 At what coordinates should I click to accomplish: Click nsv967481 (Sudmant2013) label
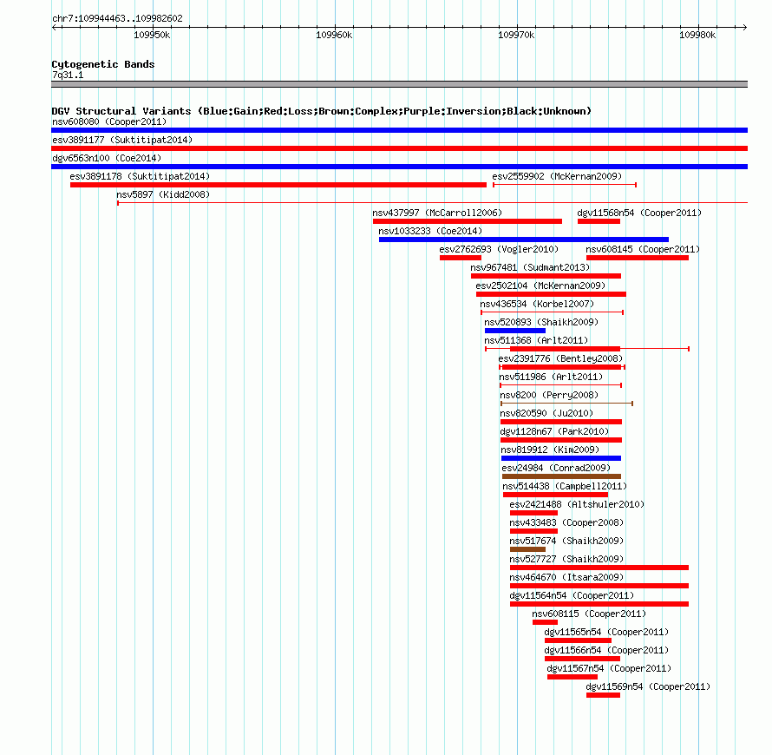[530, 267]
